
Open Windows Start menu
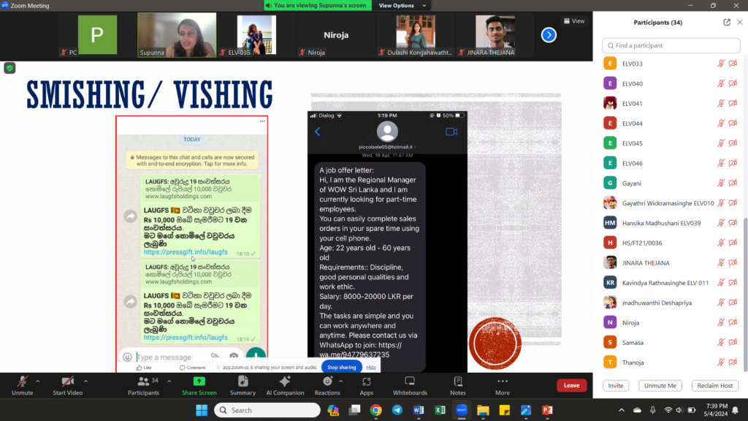(x=202, y=410)
